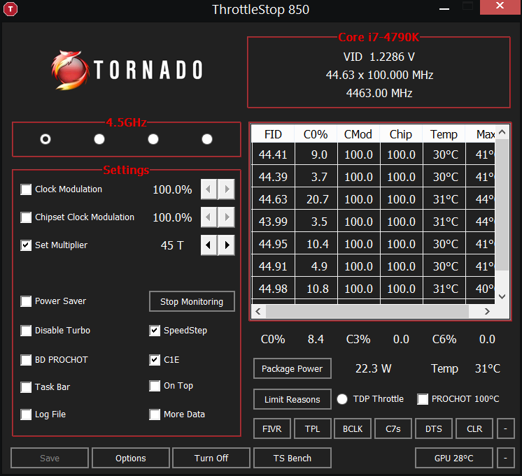Click the TDP Throttle indicator circle
Image resolution: width=522 pixels, height=476 pixels.
[342, 399]
